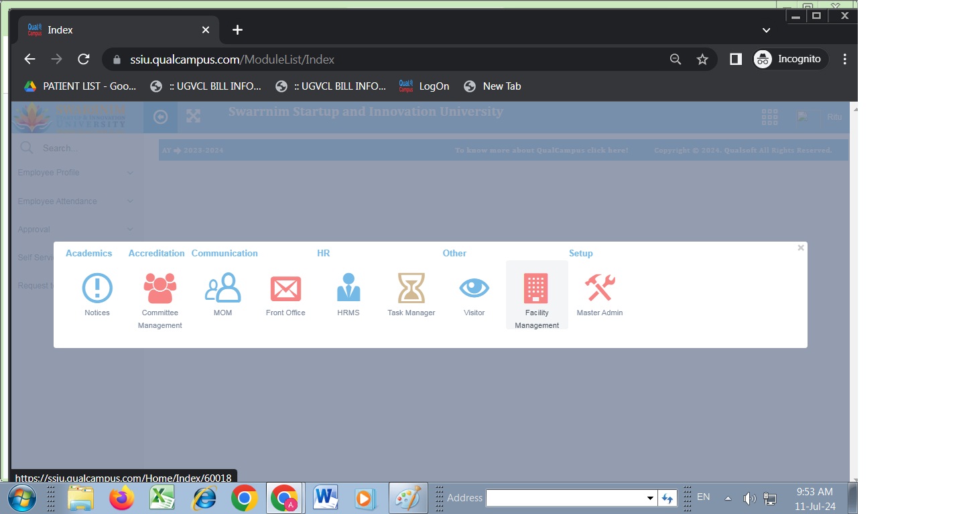Open Word from taskbar

[x=326, y=499]
